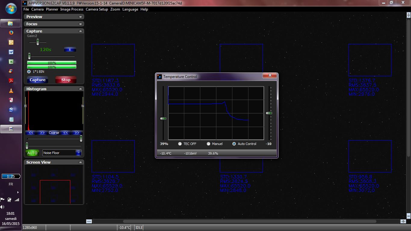411x231 pixels.
Task: Click the EZCAP app taskbar icon
Action: (11, 129)
